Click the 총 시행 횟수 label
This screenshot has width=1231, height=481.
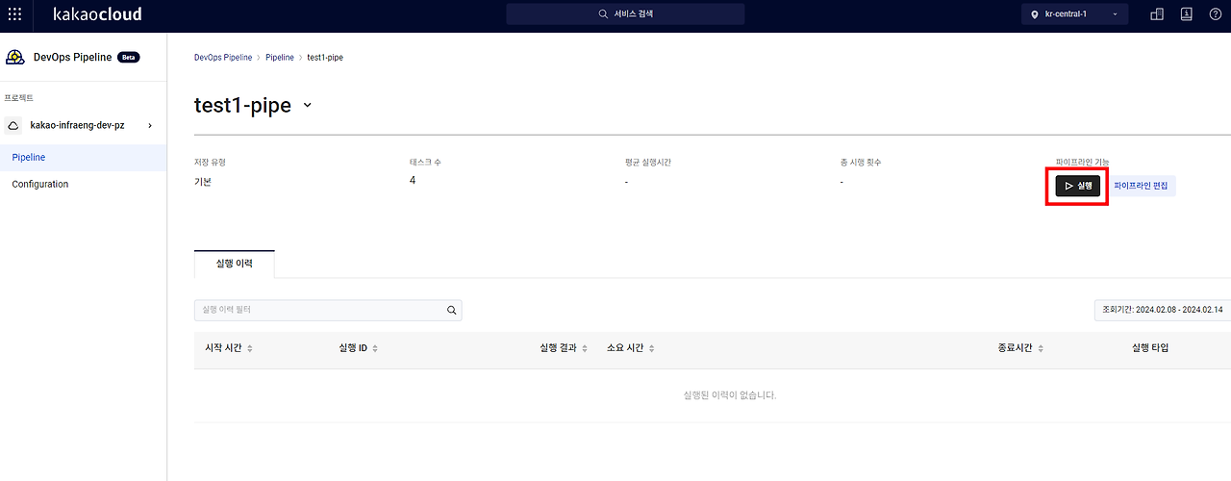pyautogui.click(x=860, y=163)
